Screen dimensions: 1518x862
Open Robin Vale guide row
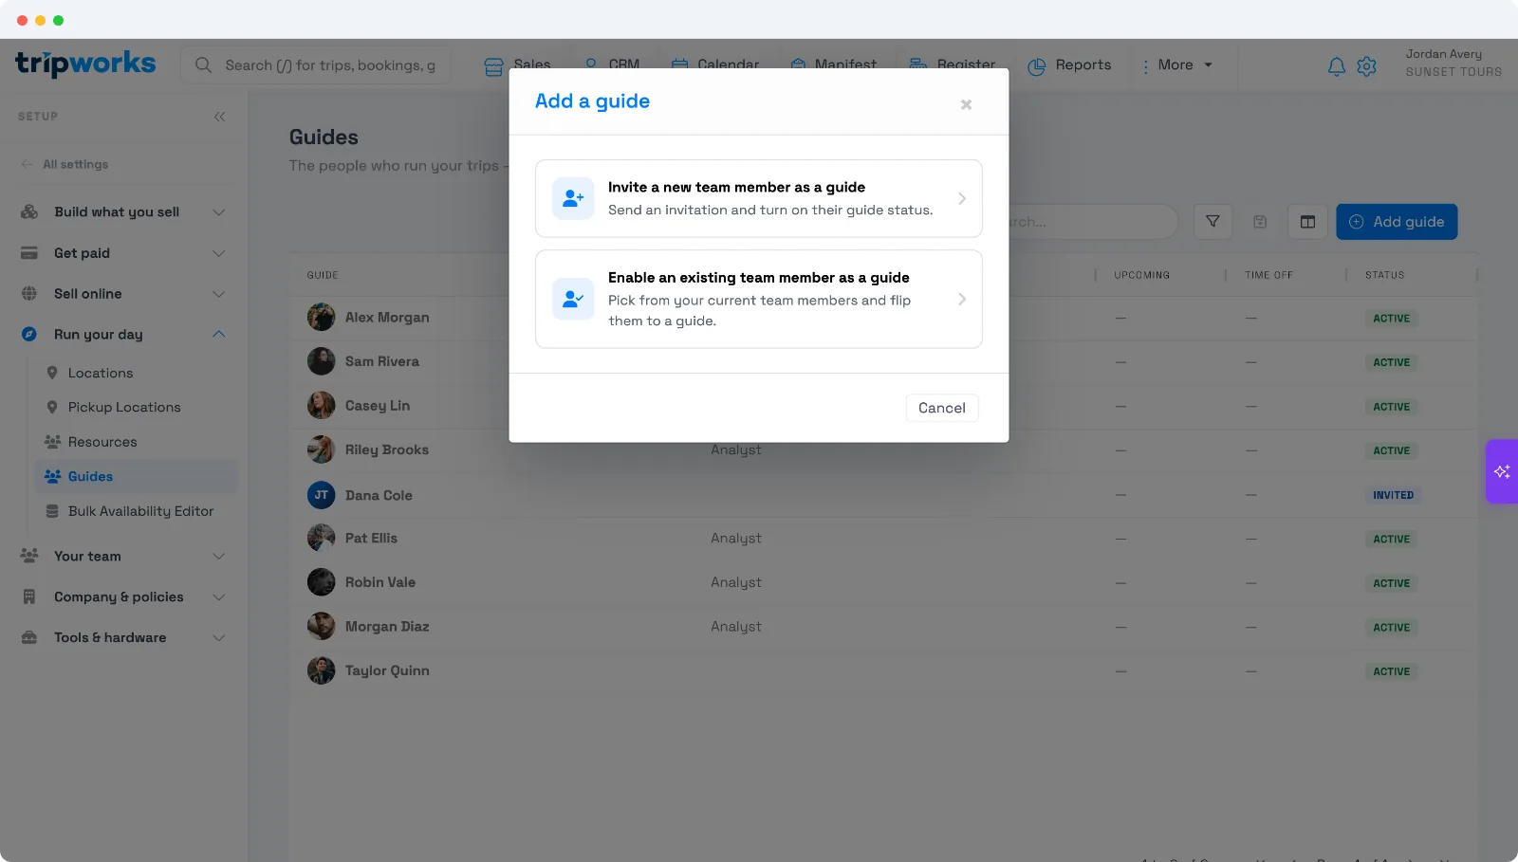883,582
